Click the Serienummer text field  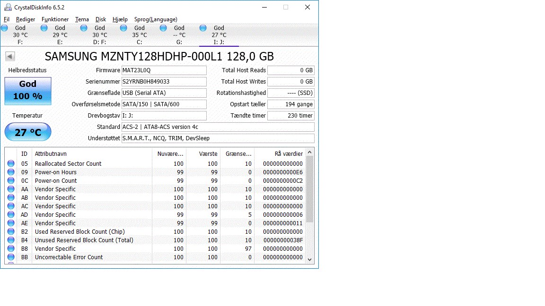click(164, 82)
